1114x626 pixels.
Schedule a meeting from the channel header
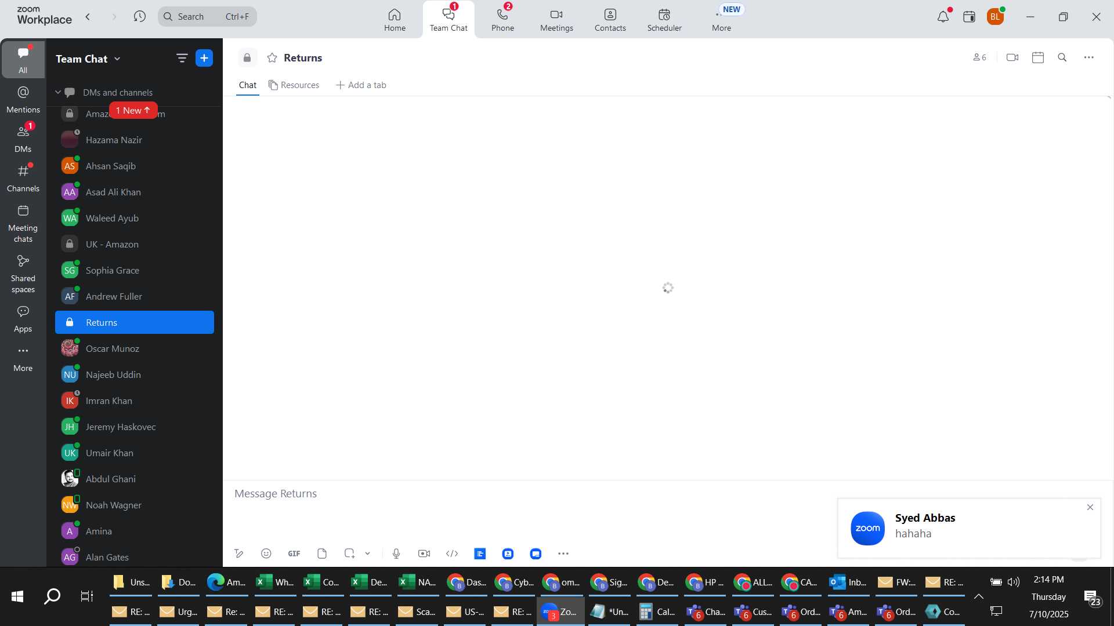(x=1038, y=57)
